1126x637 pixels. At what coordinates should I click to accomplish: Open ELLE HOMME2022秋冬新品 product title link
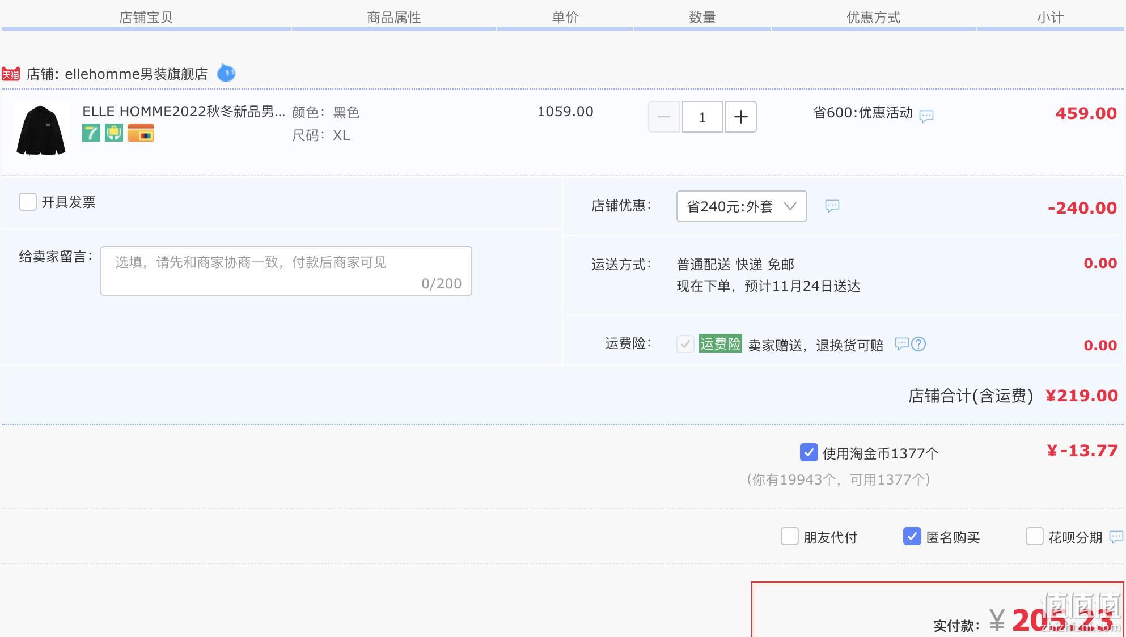(x=184, y=112)
